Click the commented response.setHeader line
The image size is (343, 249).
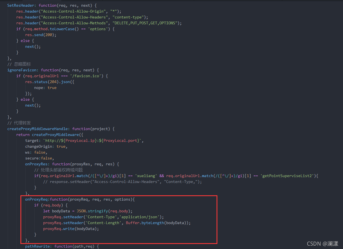coord(123,182)
